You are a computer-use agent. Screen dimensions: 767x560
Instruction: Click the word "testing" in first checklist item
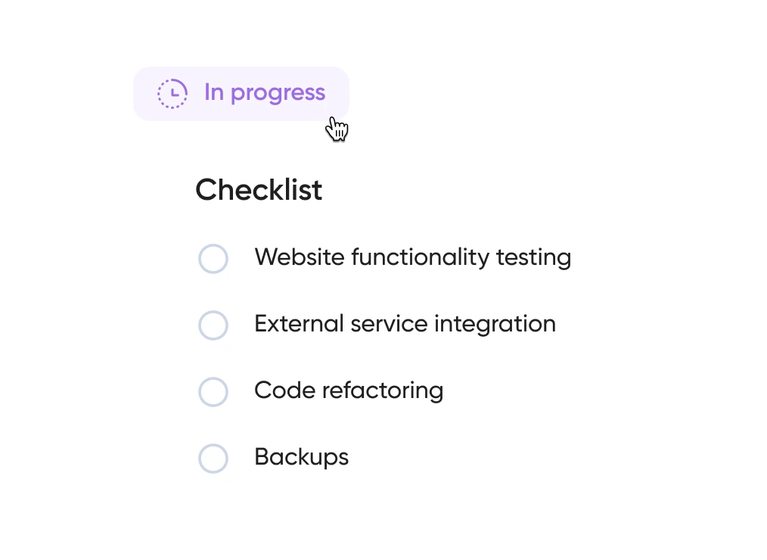[533, 257]
